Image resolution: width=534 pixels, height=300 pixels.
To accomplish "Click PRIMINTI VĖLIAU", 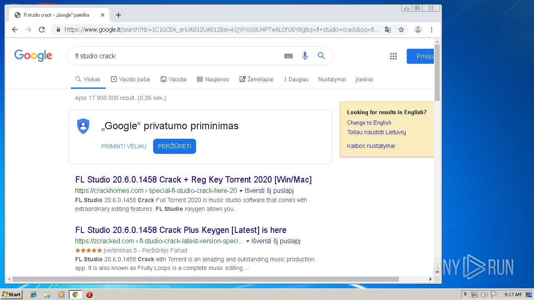I will 124,146.
